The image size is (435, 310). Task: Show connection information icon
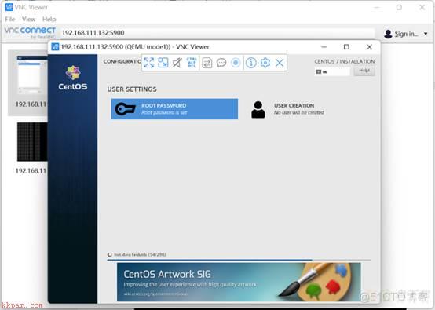click(x=251, y=63)
